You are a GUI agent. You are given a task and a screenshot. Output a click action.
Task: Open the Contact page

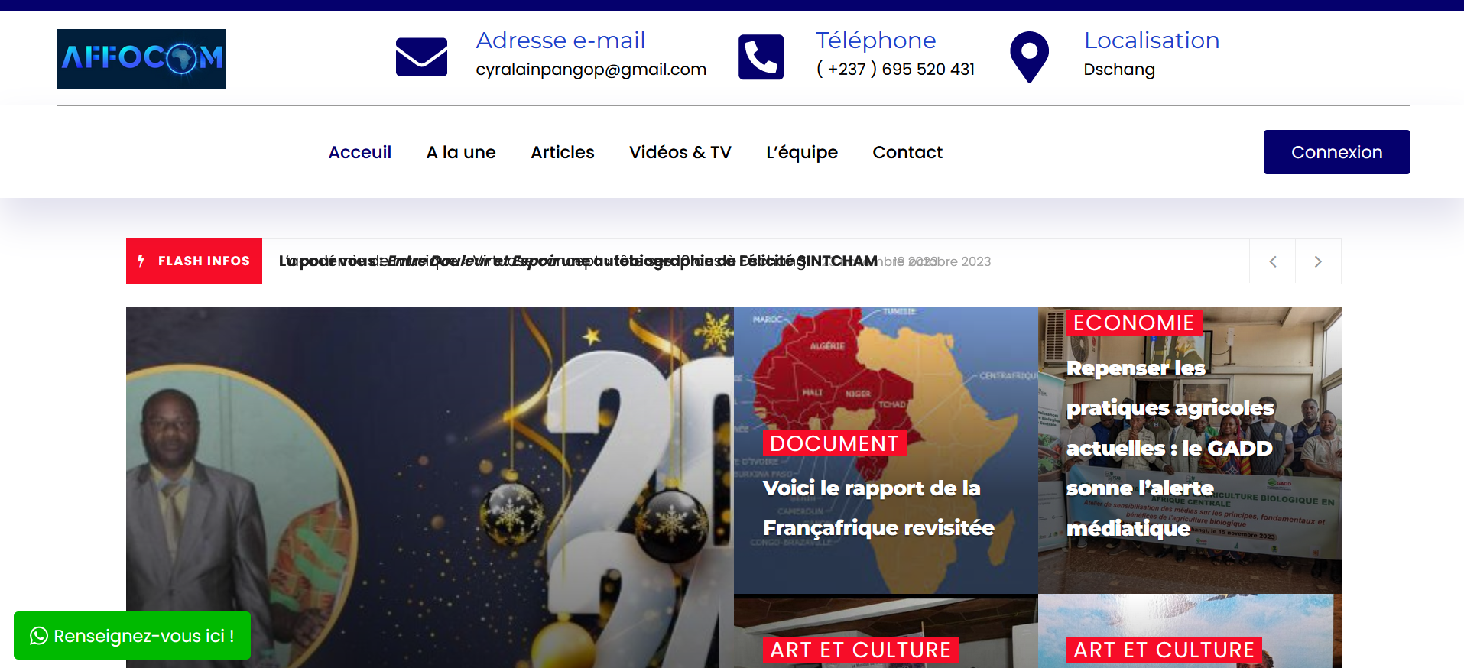click(x=907, y=152)
